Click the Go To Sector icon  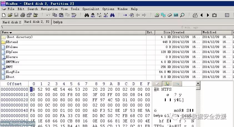pyautogui.click(x=131, y=15)
